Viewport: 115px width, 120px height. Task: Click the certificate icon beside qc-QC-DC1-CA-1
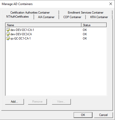point(8,38)
